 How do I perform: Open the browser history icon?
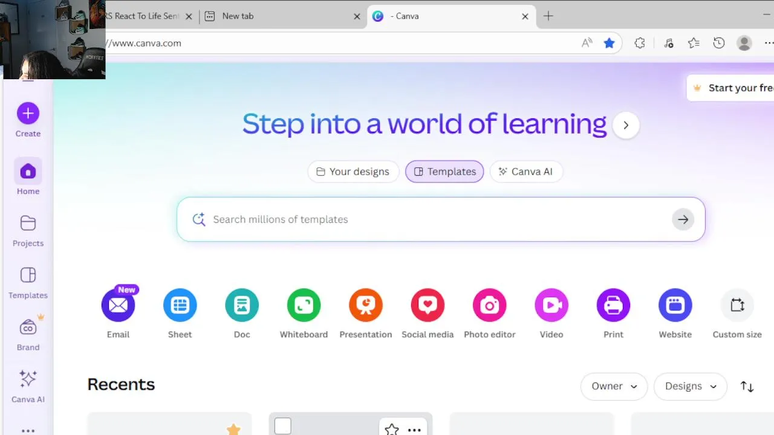tap(718, 43)
